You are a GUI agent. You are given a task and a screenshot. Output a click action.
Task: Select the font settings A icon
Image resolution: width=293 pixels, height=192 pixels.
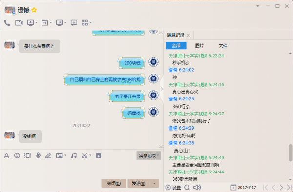click(x=6, y=155)
